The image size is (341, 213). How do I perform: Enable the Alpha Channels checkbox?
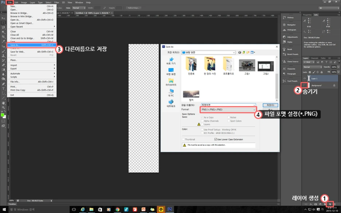pyautogui.click(x=203, y=121)
